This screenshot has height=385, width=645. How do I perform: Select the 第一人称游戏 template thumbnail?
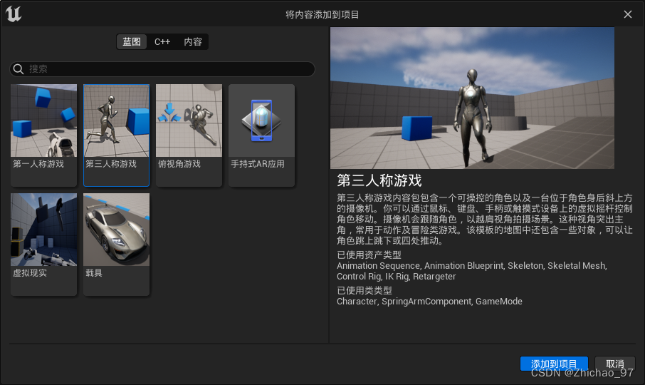click(x=43, y=120)
